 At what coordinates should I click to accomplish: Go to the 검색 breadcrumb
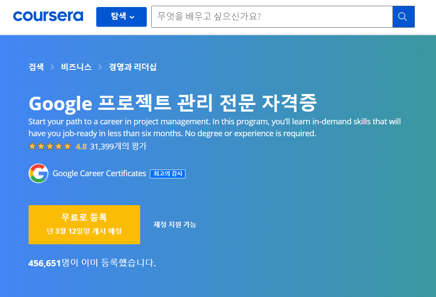click(x=36, y=67)
